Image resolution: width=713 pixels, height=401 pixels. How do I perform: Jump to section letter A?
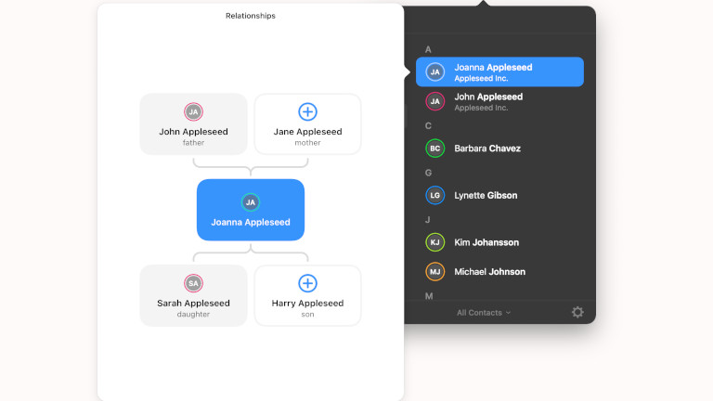(428, 49)
